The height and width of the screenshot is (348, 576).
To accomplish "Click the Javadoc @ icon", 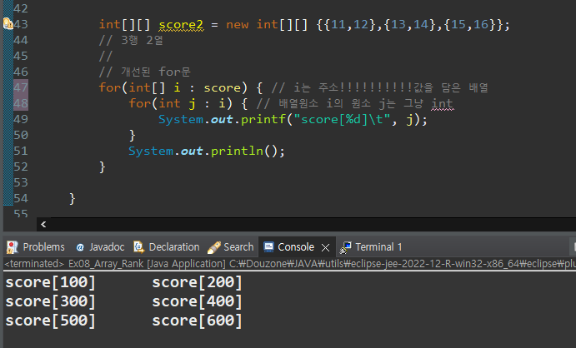I will 80,247.
